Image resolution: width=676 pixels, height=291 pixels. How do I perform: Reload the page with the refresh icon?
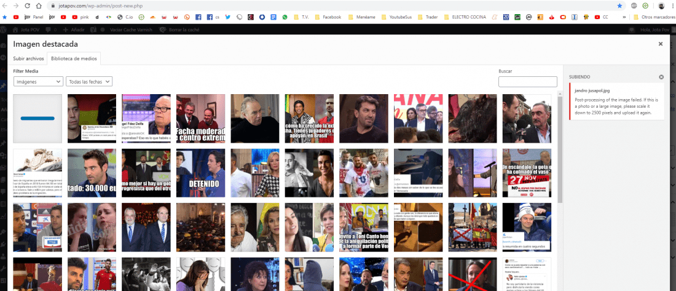point(27,6)
